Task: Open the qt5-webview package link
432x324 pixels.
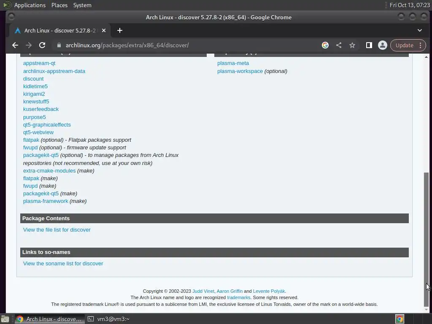Action: click(38, 132)
